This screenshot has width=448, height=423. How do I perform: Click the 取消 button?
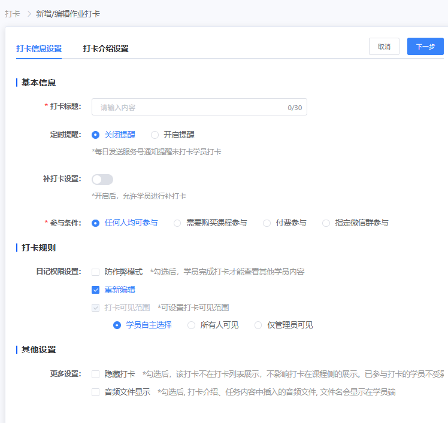point(384,47)
